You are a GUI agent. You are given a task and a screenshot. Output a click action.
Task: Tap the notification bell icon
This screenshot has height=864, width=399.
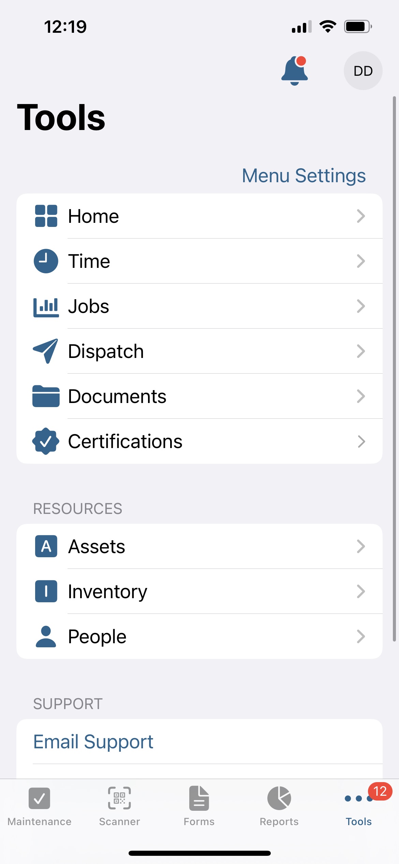(295, 71)
